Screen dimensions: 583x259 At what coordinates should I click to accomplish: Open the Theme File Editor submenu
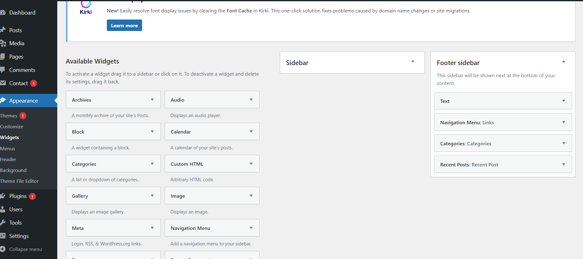[20, 181]
